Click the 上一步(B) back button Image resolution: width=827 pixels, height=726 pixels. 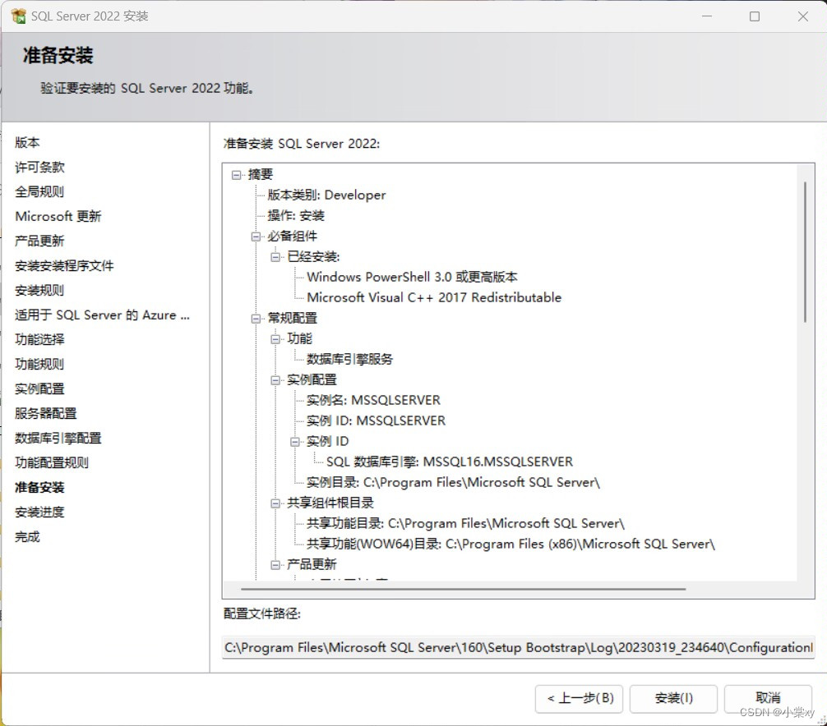point(579,699)
